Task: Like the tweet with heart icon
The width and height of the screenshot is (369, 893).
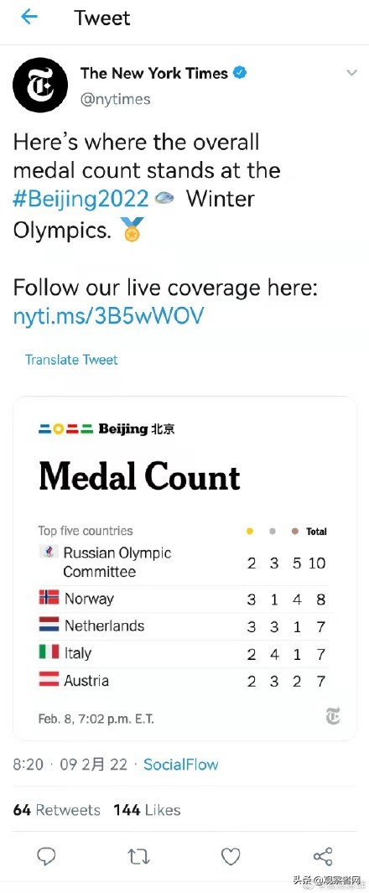Action: coord(231,856)
